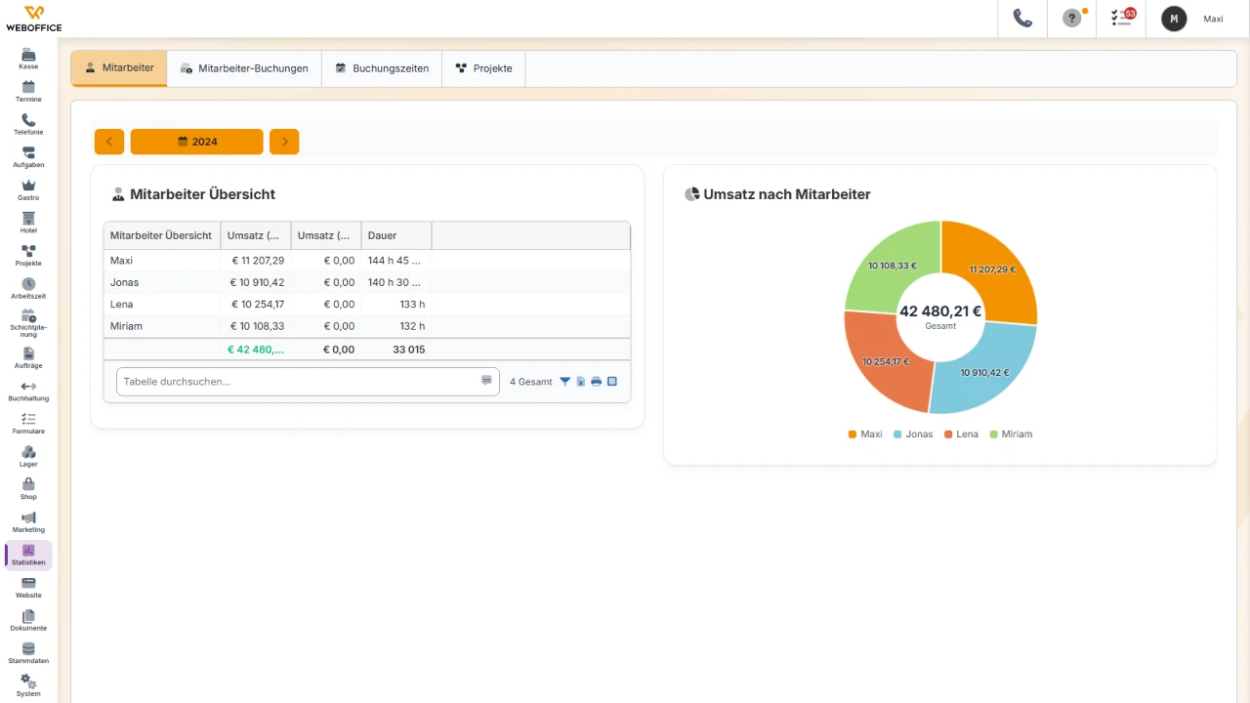This screenshot has width=1250, height=703.
Task: Open the 2024 year picker
Action: (197, 142)
